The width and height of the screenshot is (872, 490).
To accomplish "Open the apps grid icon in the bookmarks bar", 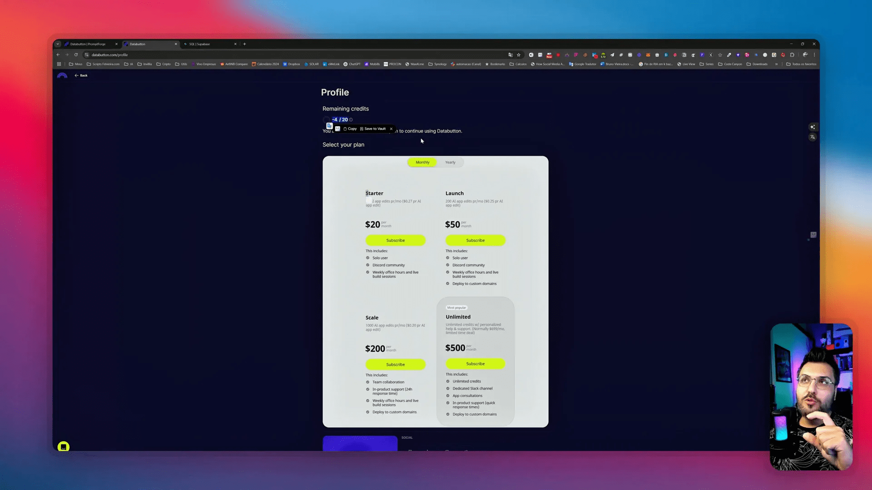I will coord(59,64).
